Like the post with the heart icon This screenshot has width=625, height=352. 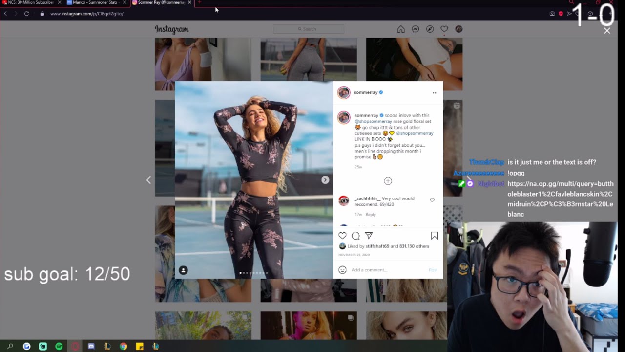[342, 236]
